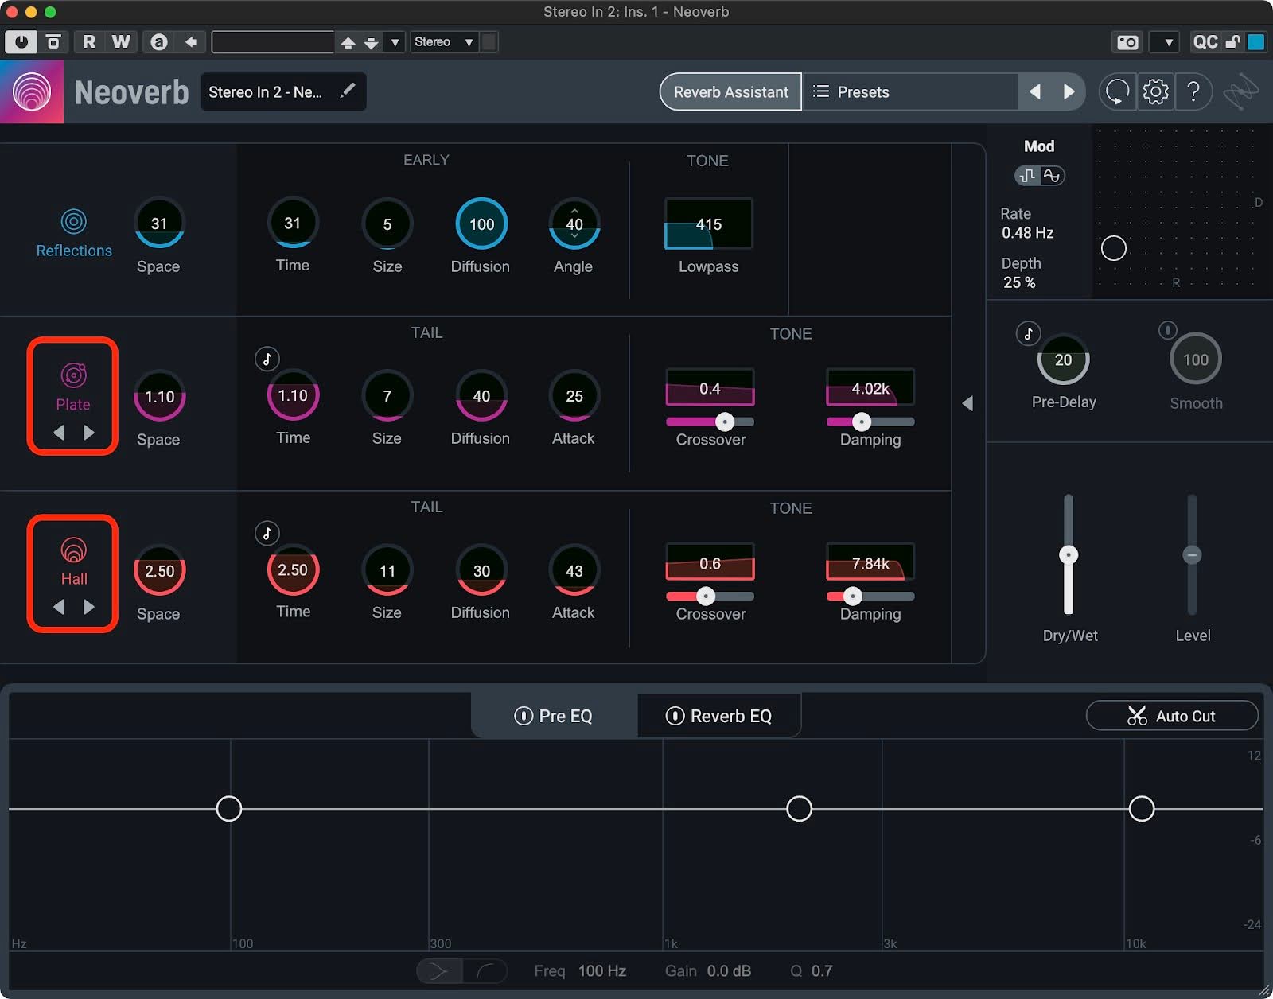Open the Presets list
1273x999 pixels.
[910, 92]
